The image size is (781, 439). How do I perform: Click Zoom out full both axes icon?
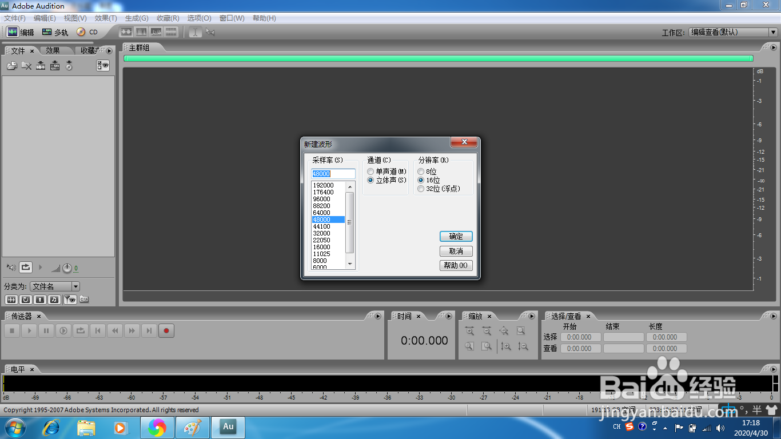(x=504, y=330)
